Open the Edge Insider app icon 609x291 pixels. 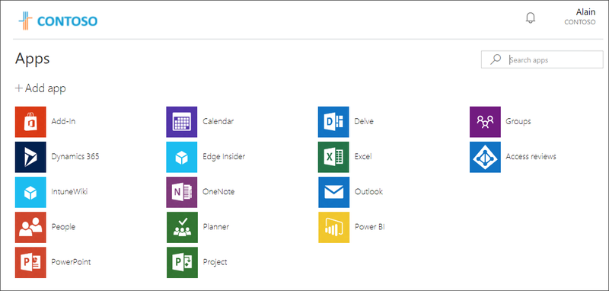coord(182,157)
